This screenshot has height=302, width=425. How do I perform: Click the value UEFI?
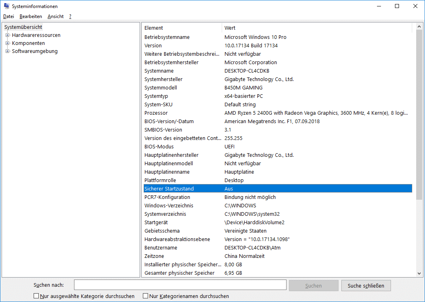tap(229, 147)
